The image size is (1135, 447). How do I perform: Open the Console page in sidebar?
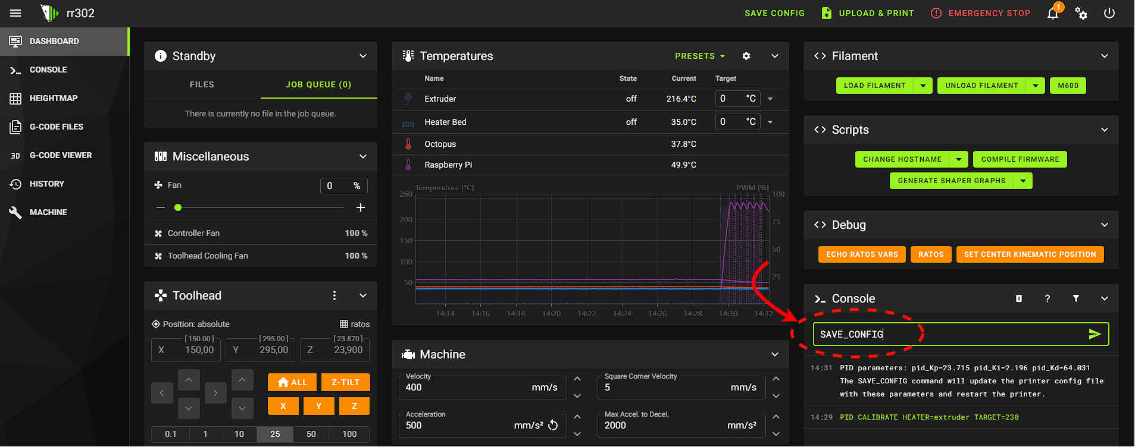click(64, 70)
